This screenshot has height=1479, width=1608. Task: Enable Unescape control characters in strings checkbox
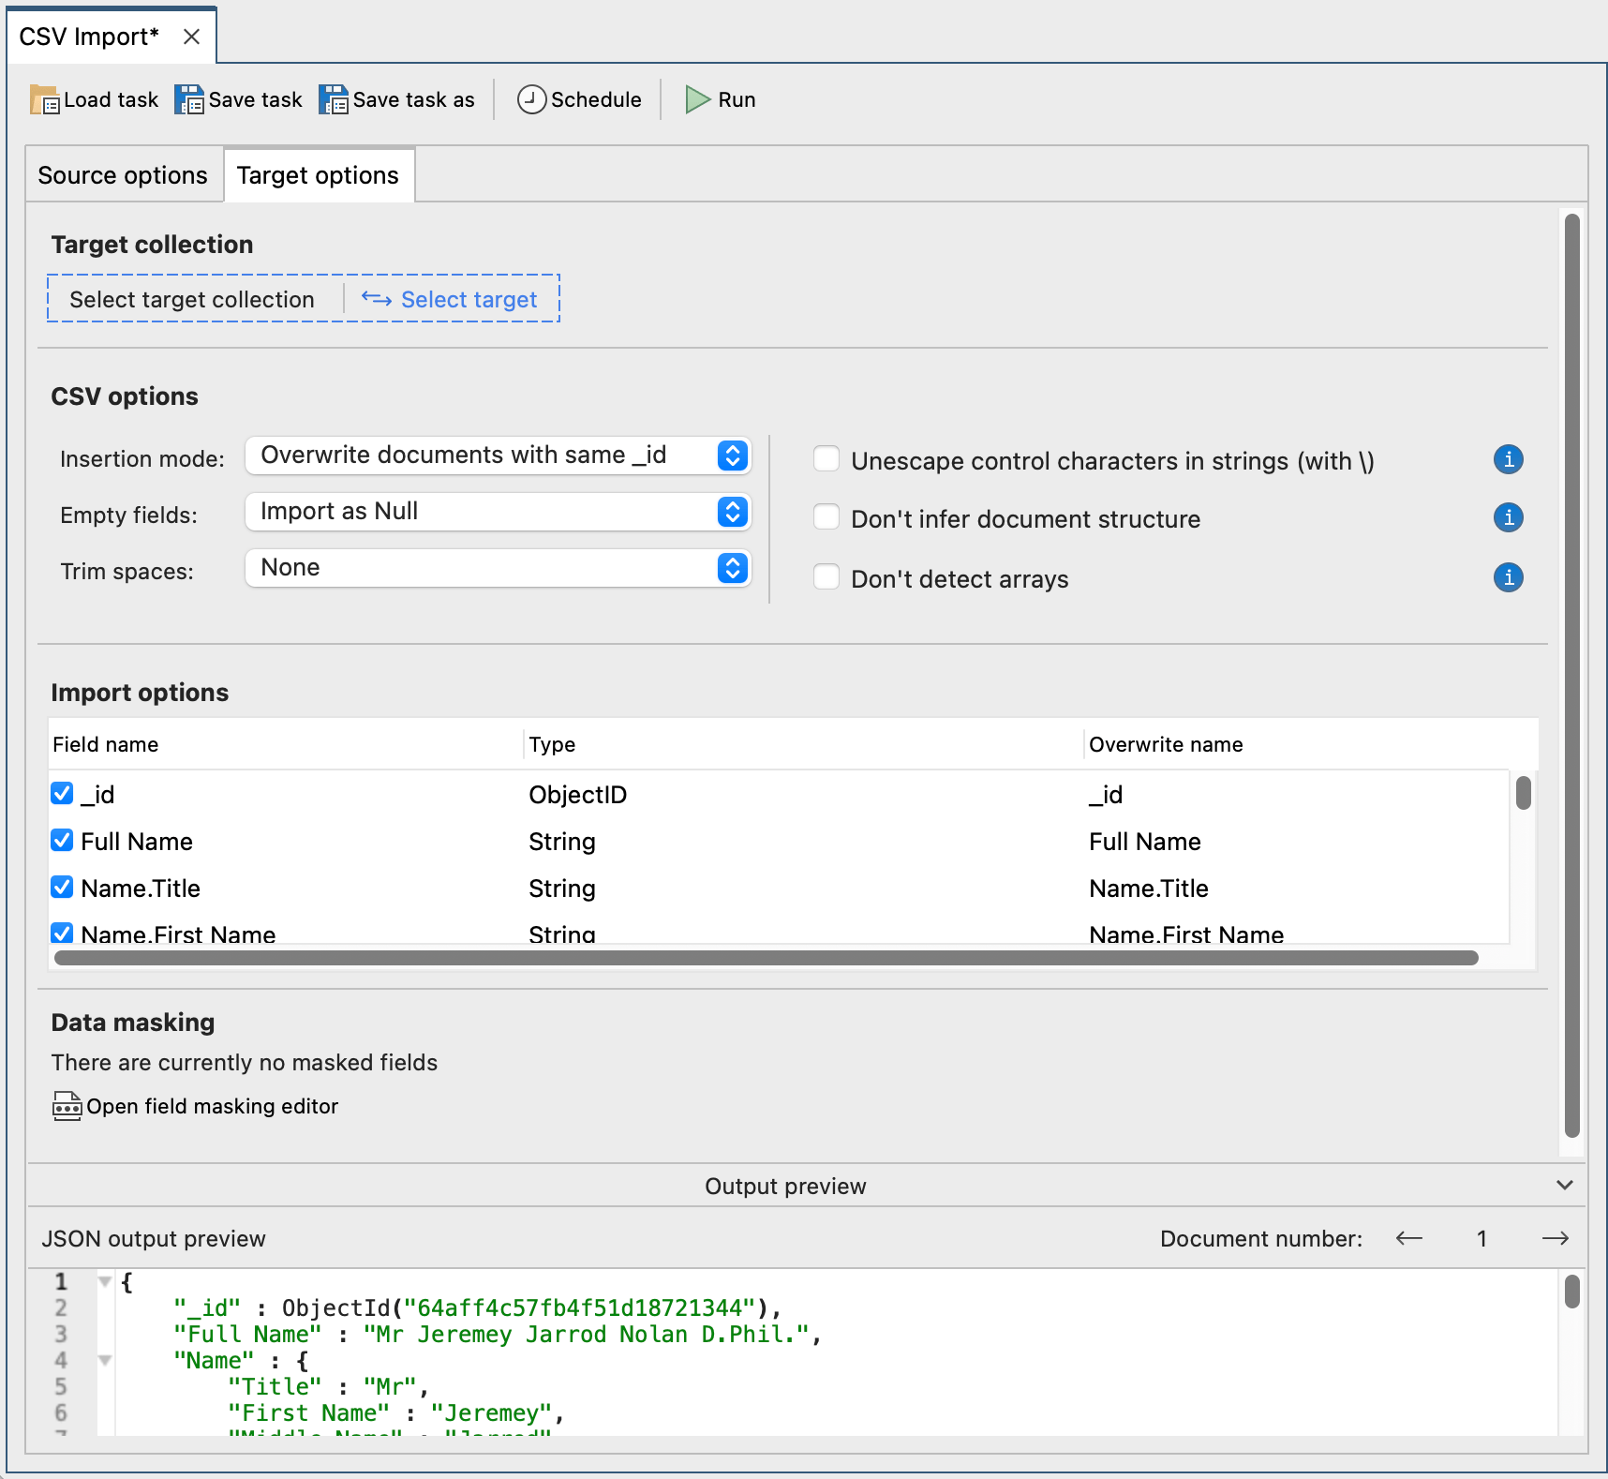[826, 459]
